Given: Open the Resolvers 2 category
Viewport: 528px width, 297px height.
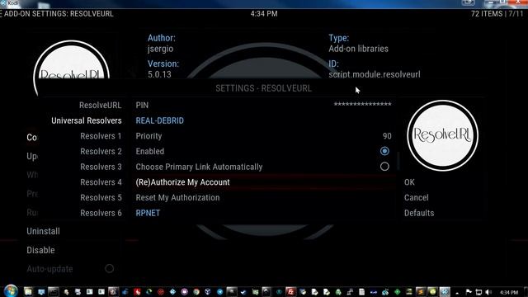Looking at the screenshot, I should pos(101,152).
